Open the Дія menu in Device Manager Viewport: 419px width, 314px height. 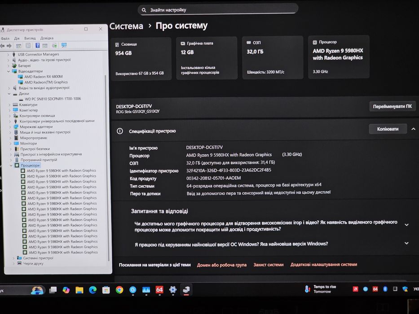tap(17, 38)
